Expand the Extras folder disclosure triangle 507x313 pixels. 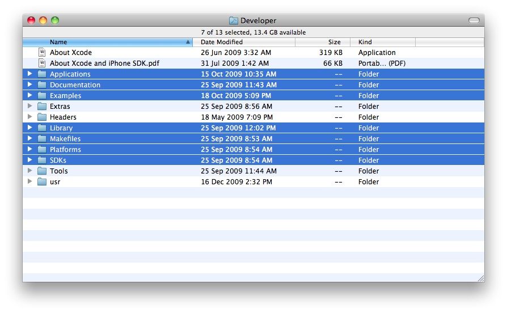point(29,106)
